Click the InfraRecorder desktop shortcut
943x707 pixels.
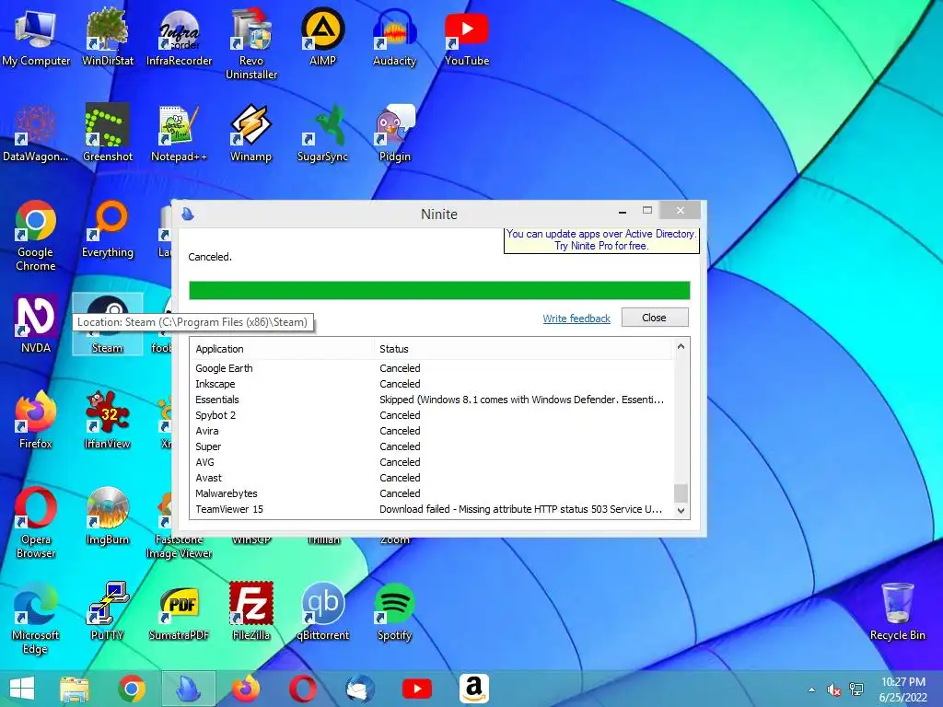coord(180,38)
